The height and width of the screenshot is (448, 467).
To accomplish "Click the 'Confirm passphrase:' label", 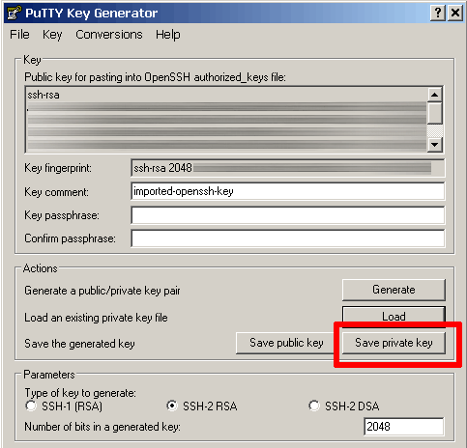I will [70, 238].
